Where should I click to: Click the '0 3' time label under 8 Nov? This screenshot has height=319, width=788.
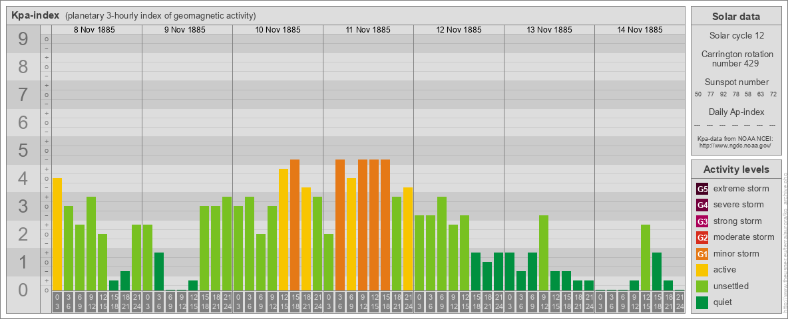coord(57,302)
